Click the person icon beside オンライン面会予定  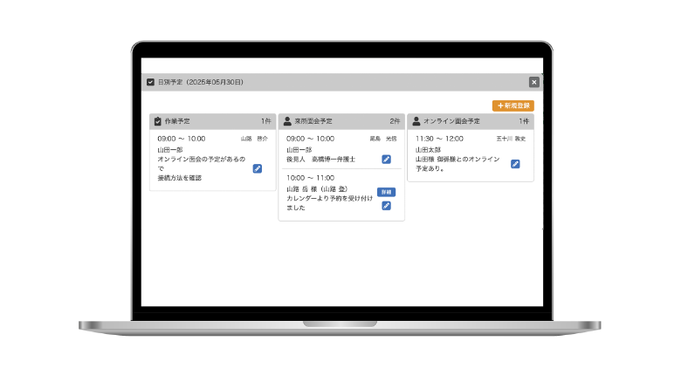416,121
